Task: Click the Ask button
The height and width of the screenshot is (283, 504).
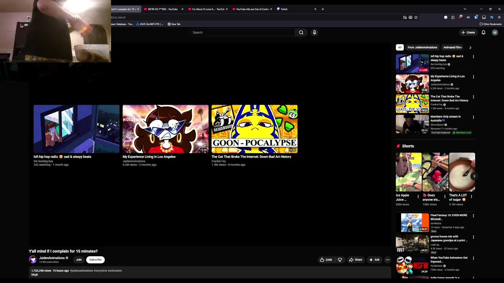Action: click(374, 259)
